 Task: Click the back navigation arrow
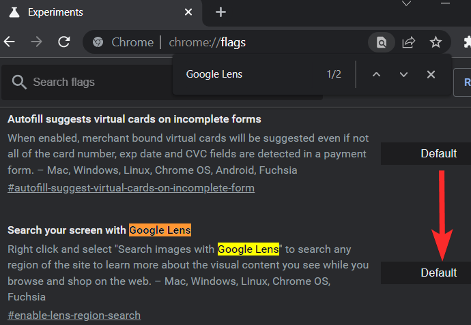coord(10,42)
